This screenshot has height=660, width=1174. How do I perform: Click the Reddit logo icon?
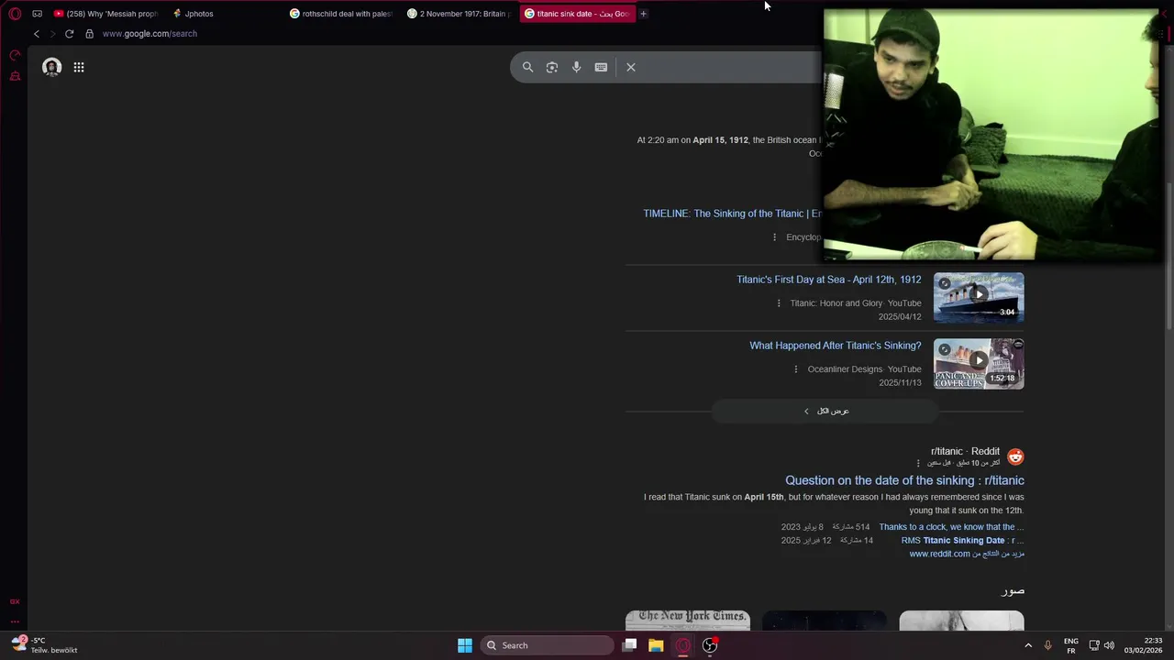1015,456
